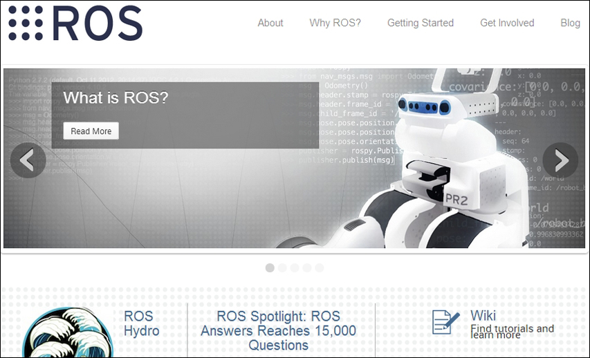Image resolution: width=590 pixels, height=358 pixels.
Task: Click Find tutorials and learn more text
Action: click(x=512, y=332)
